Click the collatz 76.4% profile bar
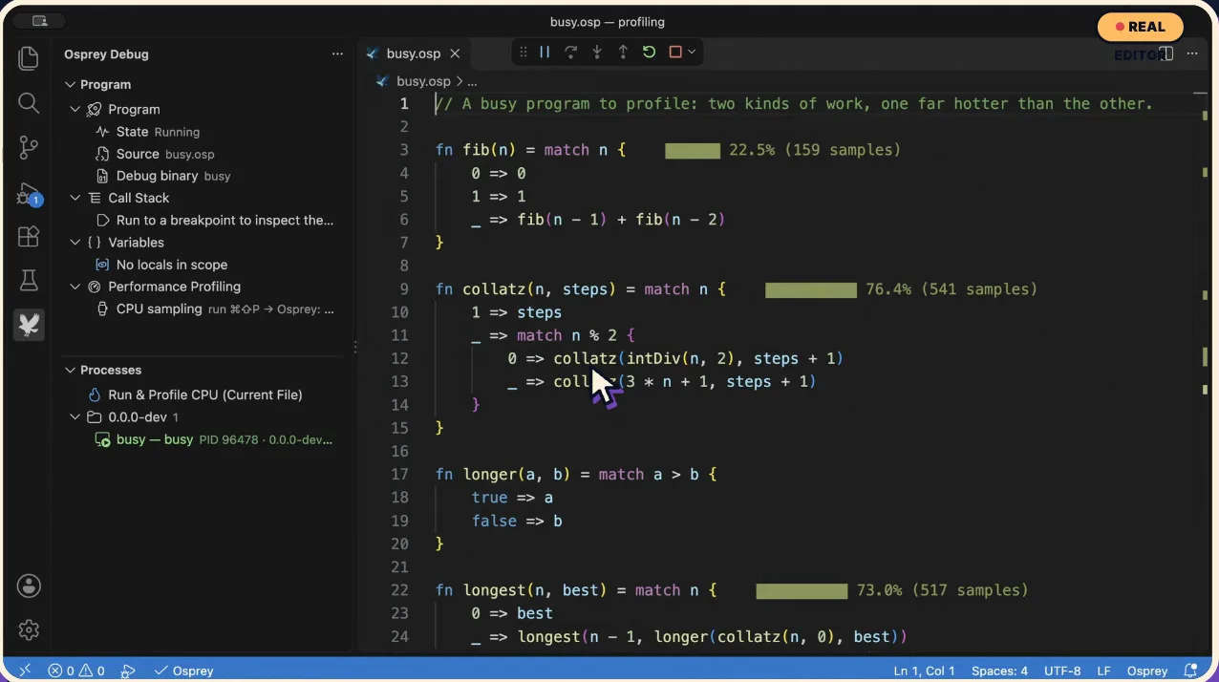 point(810,289)
